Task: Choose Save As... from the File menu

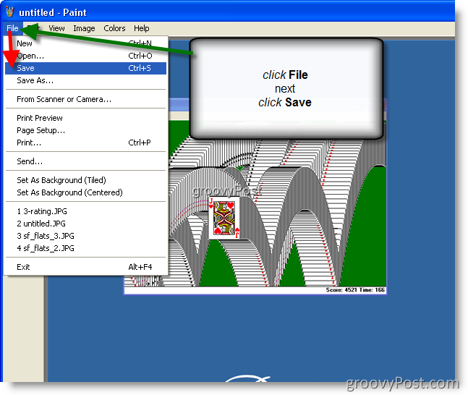Action: tap(85, 80)
